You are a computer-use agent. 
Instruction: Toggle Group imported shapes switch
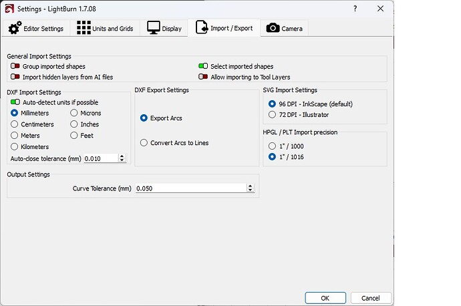click(x=15, y=67)
